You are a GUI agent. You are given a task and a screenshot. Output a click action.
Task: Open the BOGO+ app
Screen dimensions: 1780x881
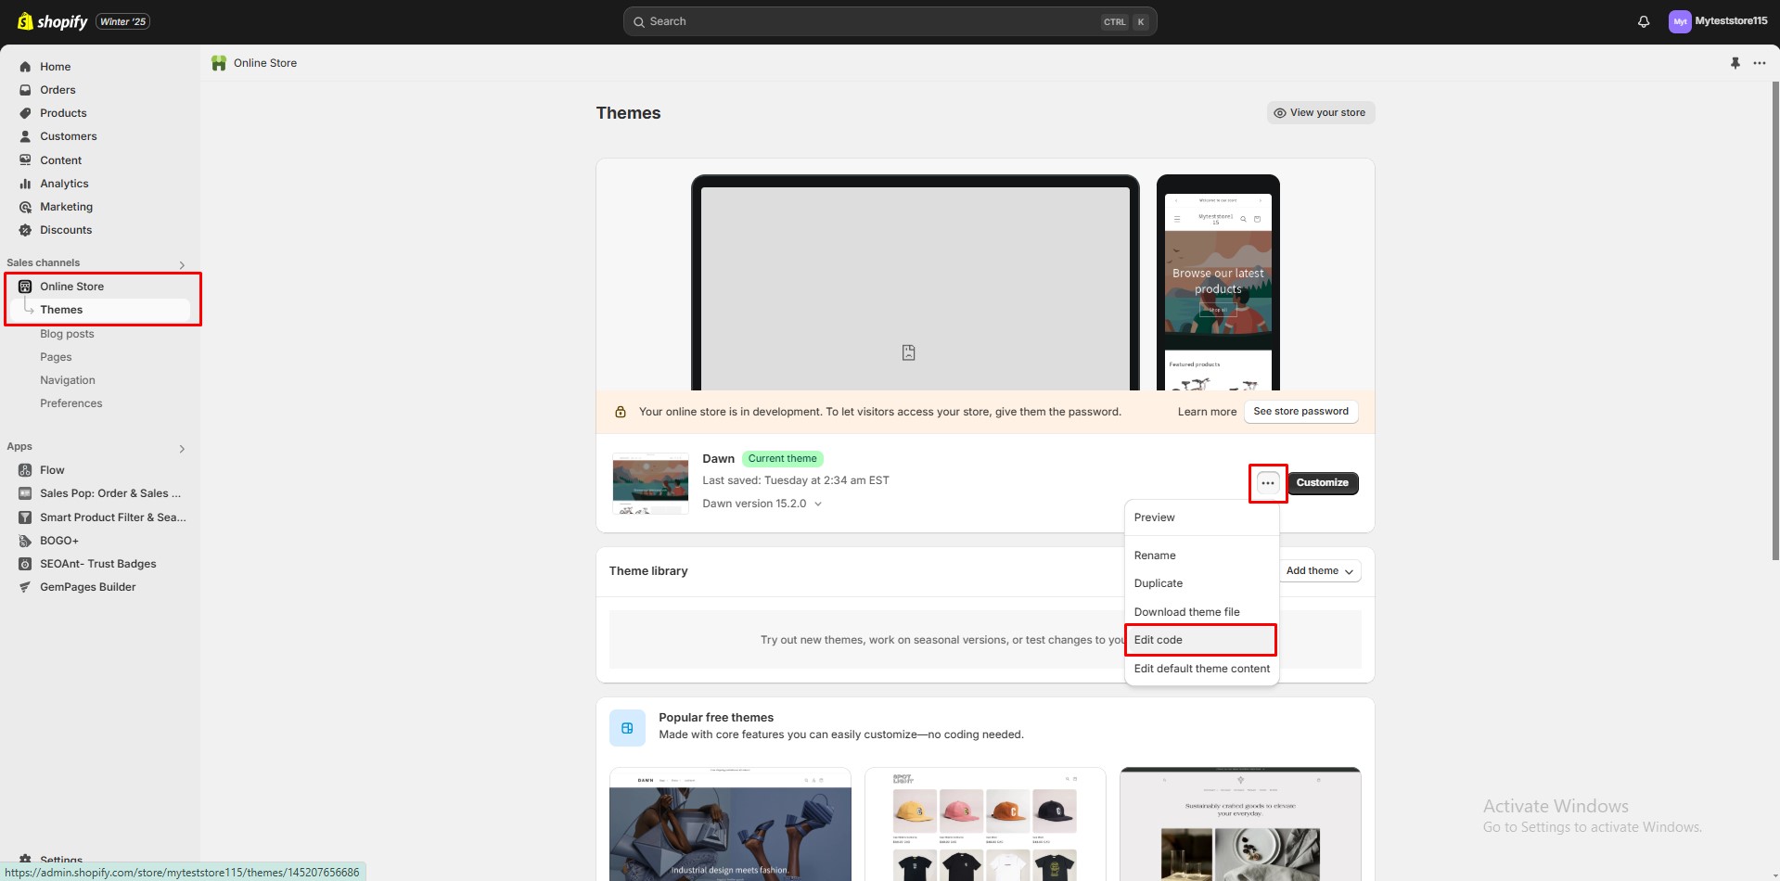(x=59, y=540)
